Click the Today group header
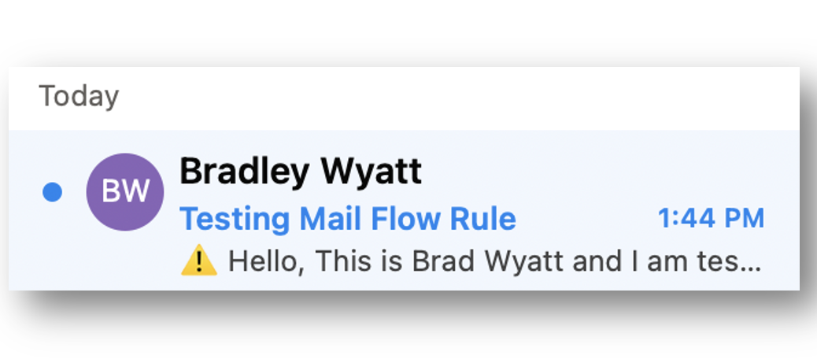 [x=79, y=96]
